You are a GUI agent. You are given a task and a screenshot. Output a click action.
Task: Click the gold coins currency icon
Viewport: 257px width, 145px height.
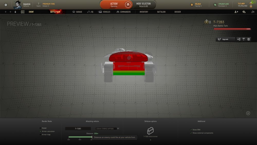(x=192, y=5)
